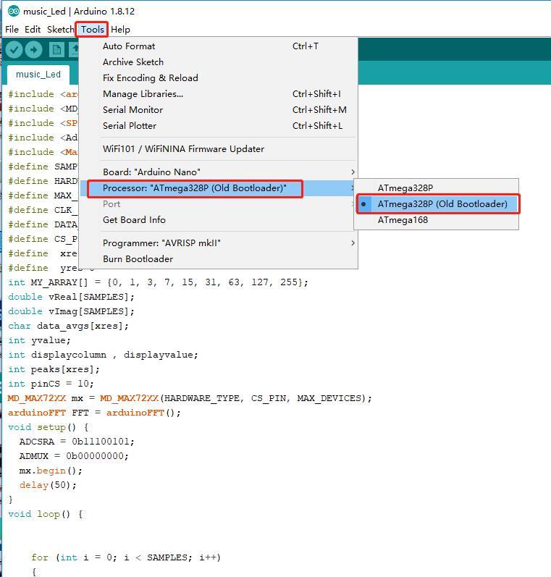Click the 'for (int i = 0; i < SAMPLES; i++)' line
The width and height of the screenshot is (551, 577).
(126, 557)
